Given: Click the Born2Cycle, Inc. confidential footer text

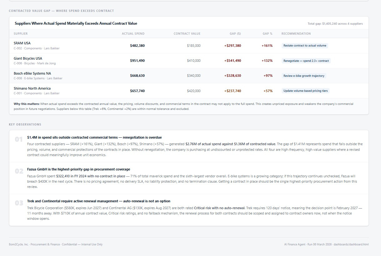Looking at the screenshot, I should coord(56,244).
